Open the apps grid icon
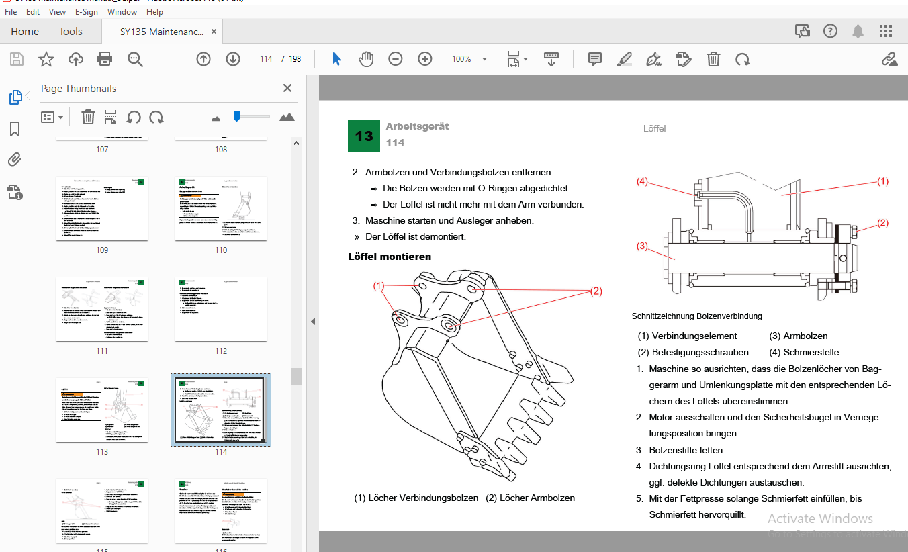The width and height of the screenshot is (908, 552). tap(887, 31)
